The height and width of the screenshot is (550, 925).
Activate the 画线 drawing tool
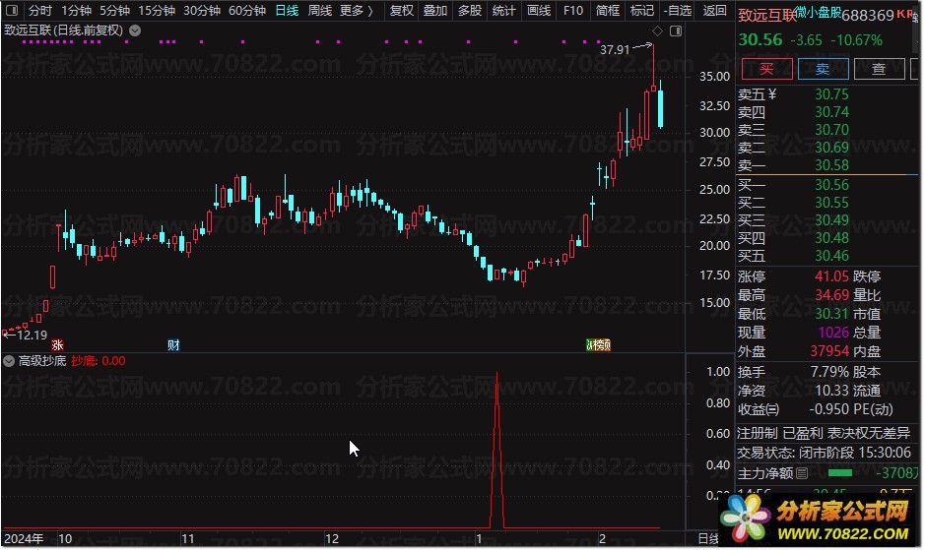tap(539, 11)
